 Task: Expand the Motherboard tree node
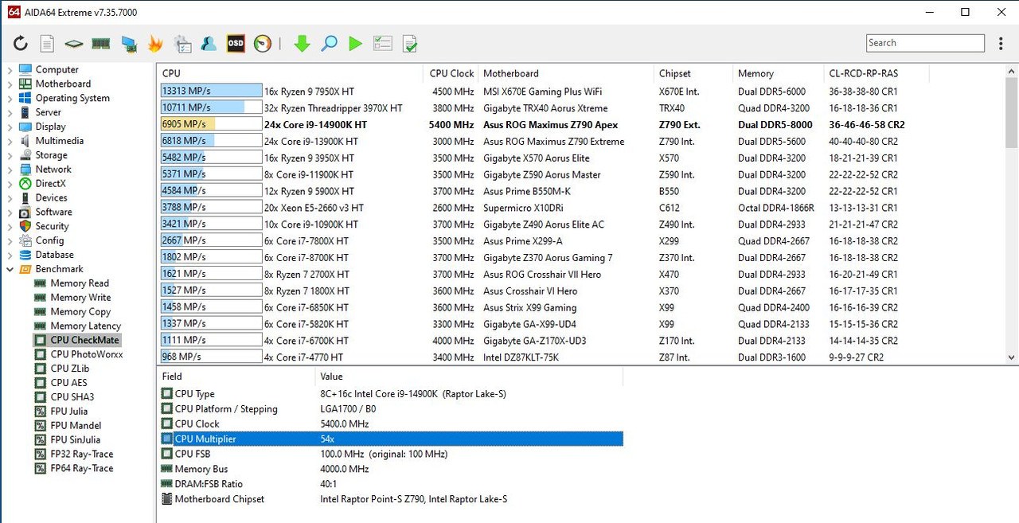(x=10, y=84)
